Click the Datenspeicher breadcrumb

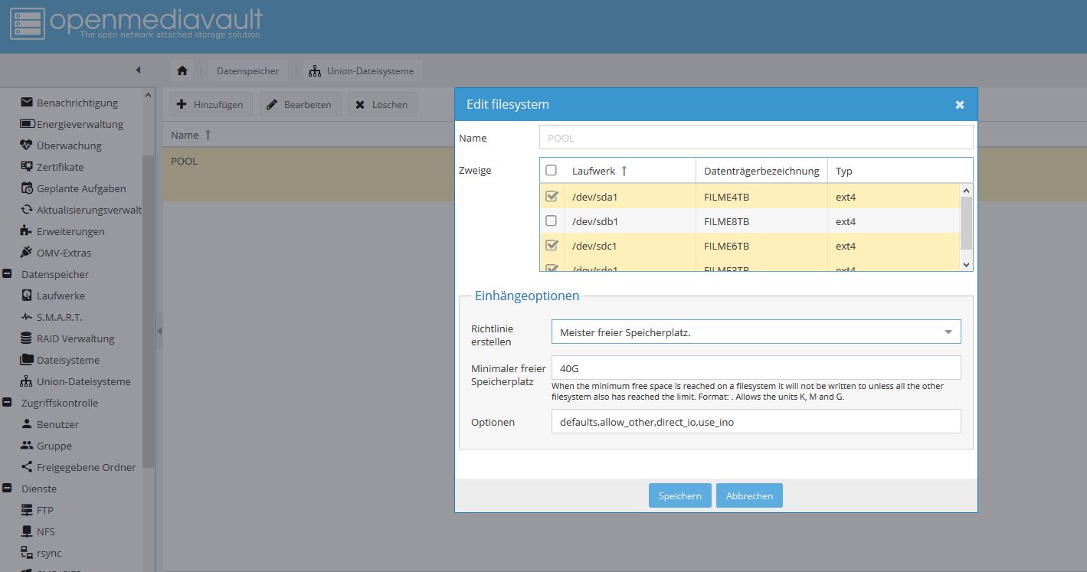point(247,70)
